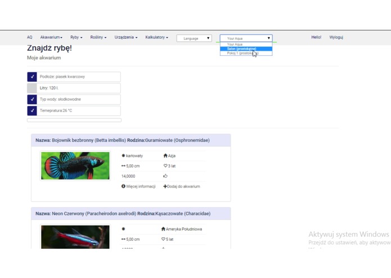The height and width of the screenshot is (278, 391).
Task: Click karłowaty size icon for Bojownik
Action: point(123,155)
